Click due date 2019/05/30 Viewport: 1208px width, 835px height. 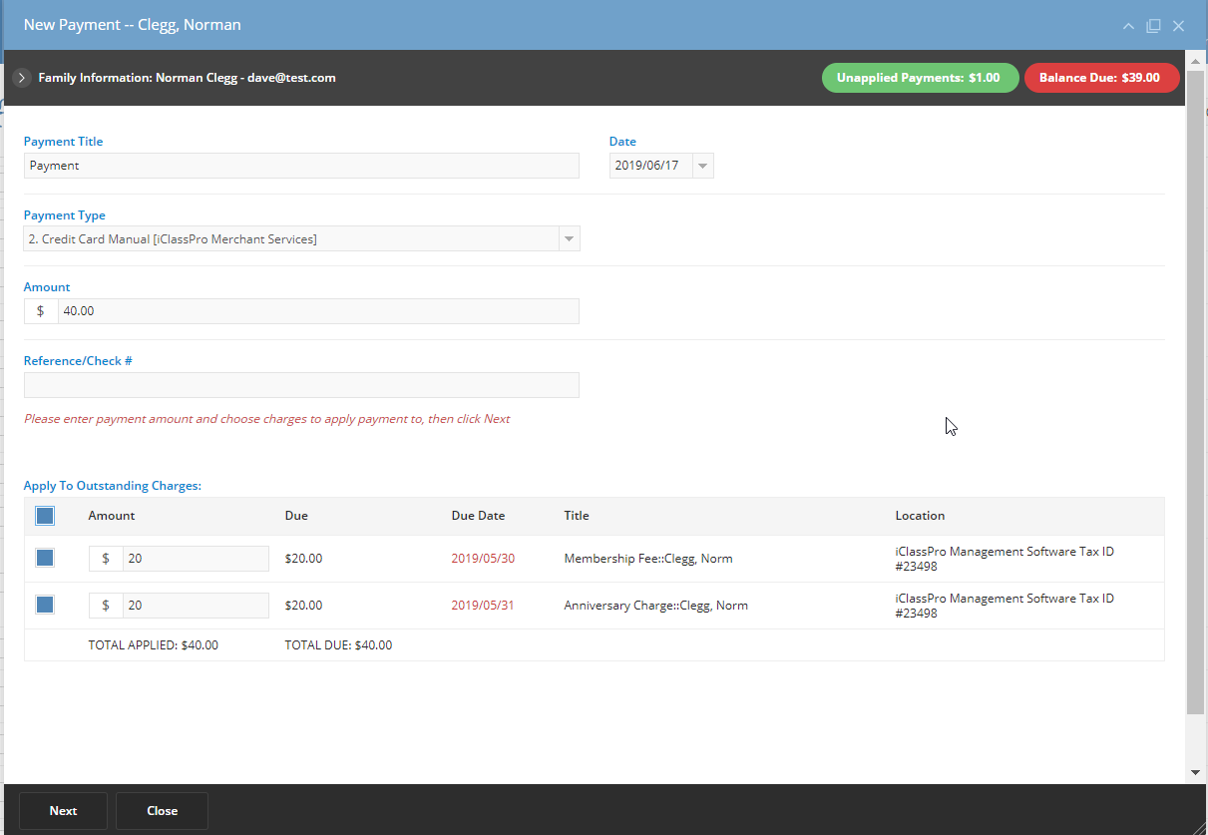point(483,559)
